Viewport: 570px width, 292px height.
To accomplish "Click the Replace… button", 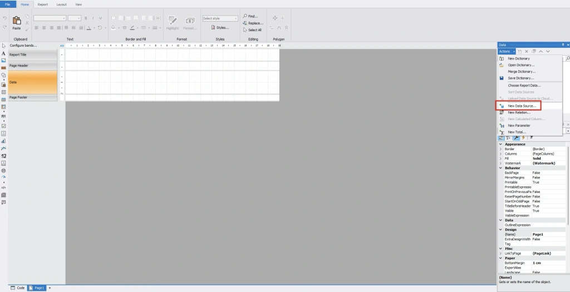I will click(x=253, y=23).
